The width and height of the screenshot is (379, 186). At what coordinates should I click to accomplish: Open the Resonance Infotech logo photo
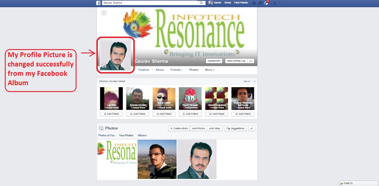coord(117,159)
